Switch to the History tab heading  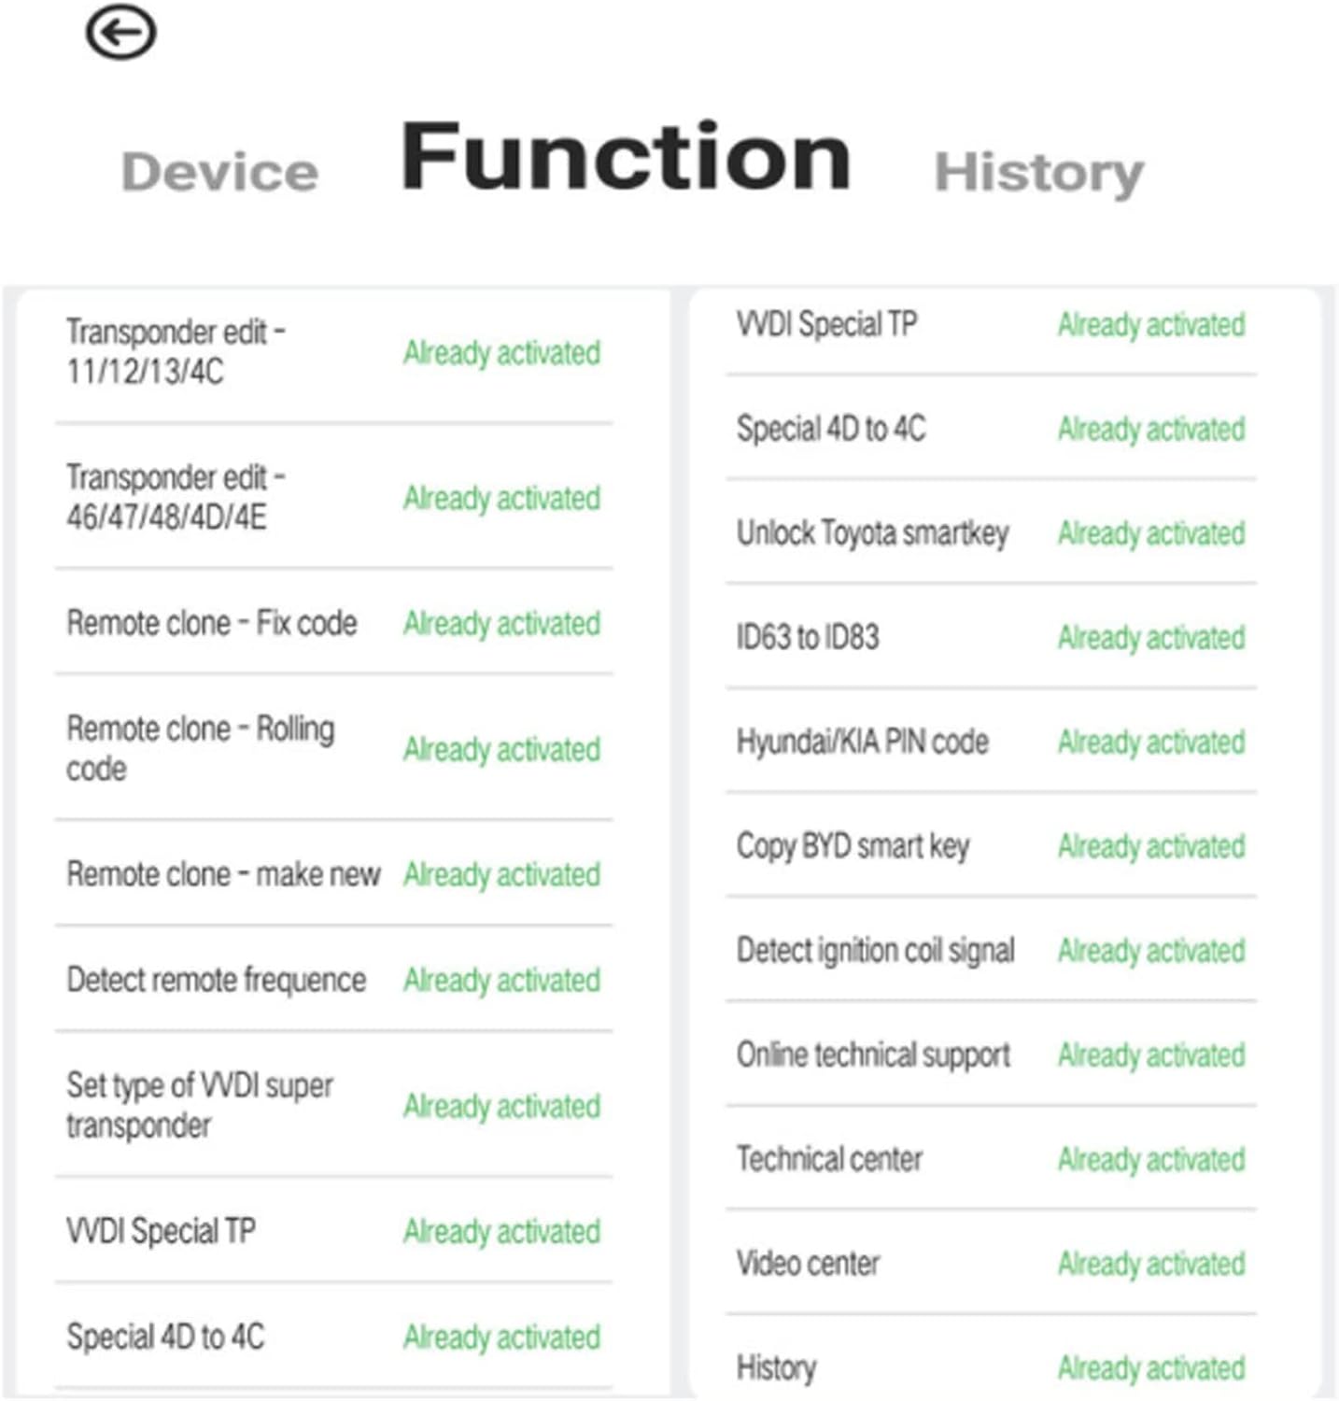tap(1038, 173)
